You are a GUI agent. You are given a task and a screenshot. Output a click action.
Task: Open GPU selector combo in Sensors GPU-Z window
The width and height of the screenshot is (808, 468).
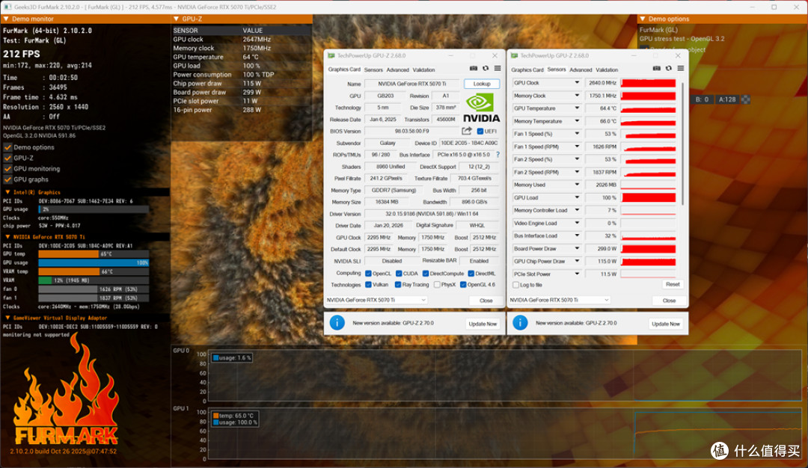coord(560,300)
